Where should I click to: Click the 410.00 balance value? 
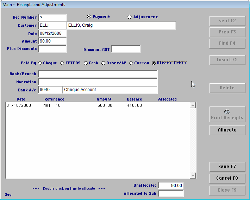[x=135, y=105]
